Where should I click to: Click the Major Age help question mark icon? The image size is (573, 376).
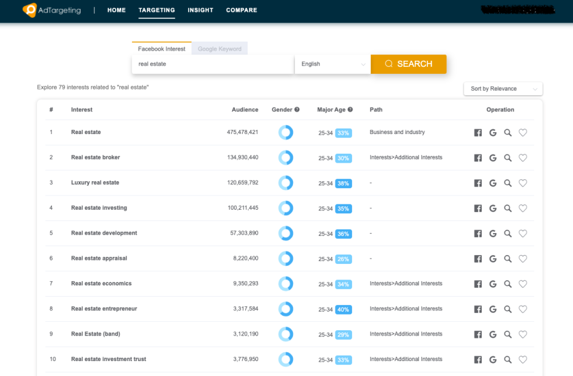pyautogui.click(x=350, y=110)
